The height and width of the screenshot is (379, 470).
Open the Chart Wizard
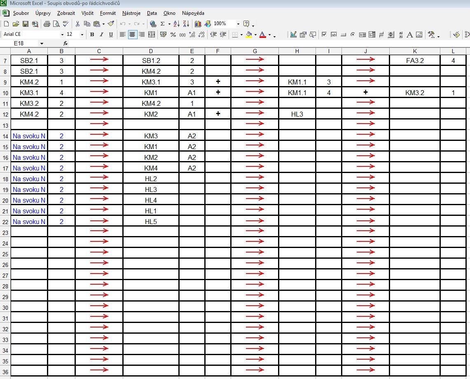click(x=198, y=24)
